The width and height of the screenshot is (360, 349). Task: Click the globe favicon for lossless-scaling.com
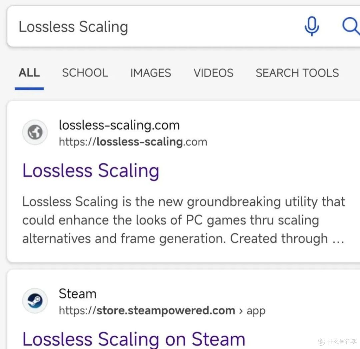pos(35,132)
